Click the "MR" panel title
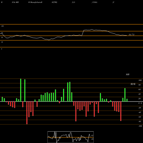 [x=128, y=74]
